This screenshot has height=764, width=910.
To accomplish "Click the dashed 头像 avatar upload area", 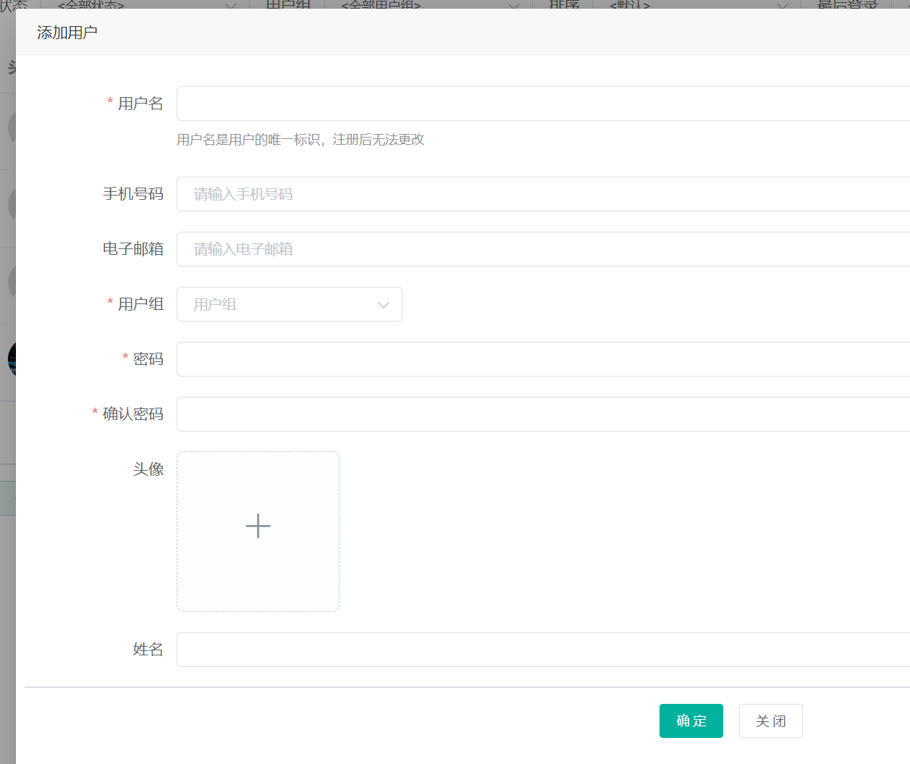I will tap(258, 531).
